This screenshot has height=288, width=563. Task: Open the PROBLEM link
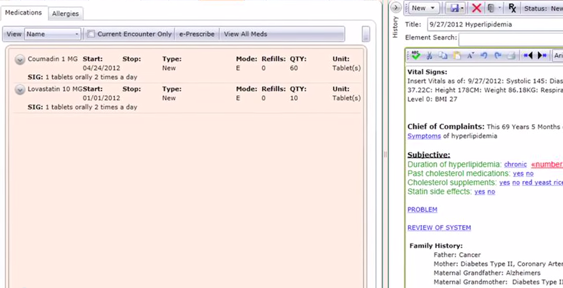tap(422, 210)
